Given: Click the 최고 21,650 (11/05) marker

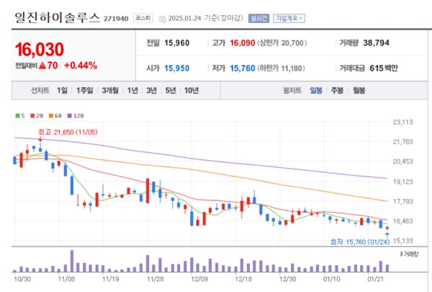Looking at the screenshot, I should (x=68, y=132).
